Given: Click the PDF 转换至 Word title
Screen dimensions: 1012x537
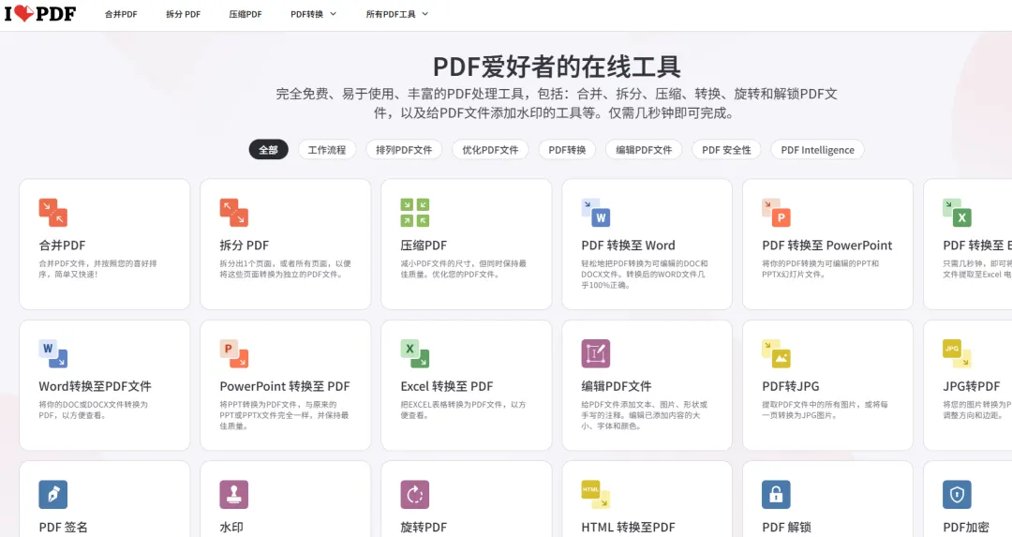Looking at the screenshot, I should 628,246.
